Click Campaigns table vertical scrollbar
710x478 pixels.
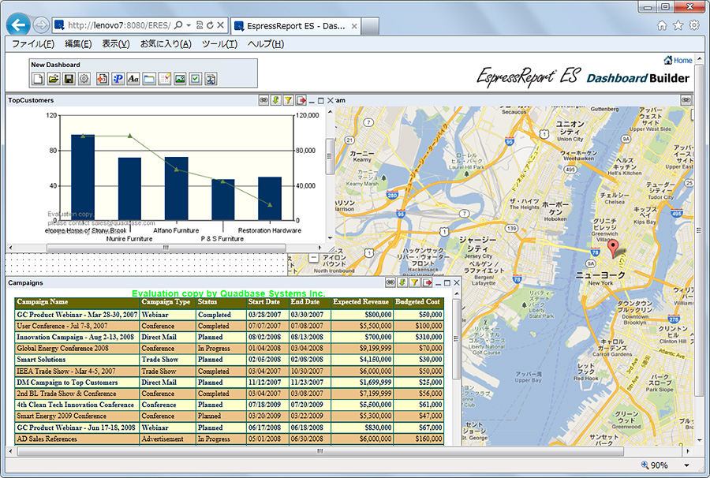457,338
